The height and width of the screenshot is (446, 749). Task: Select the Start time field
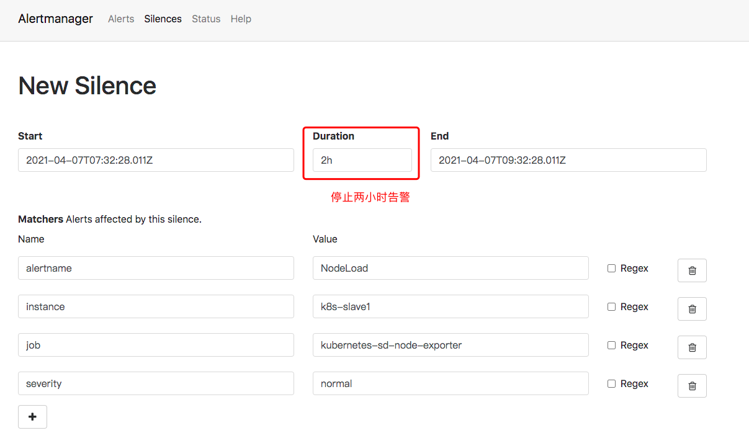coord(155,160)
